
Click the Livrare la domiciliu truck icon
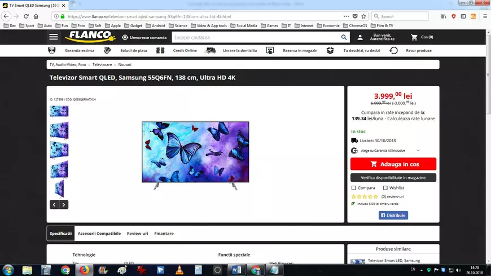[210, 50]
